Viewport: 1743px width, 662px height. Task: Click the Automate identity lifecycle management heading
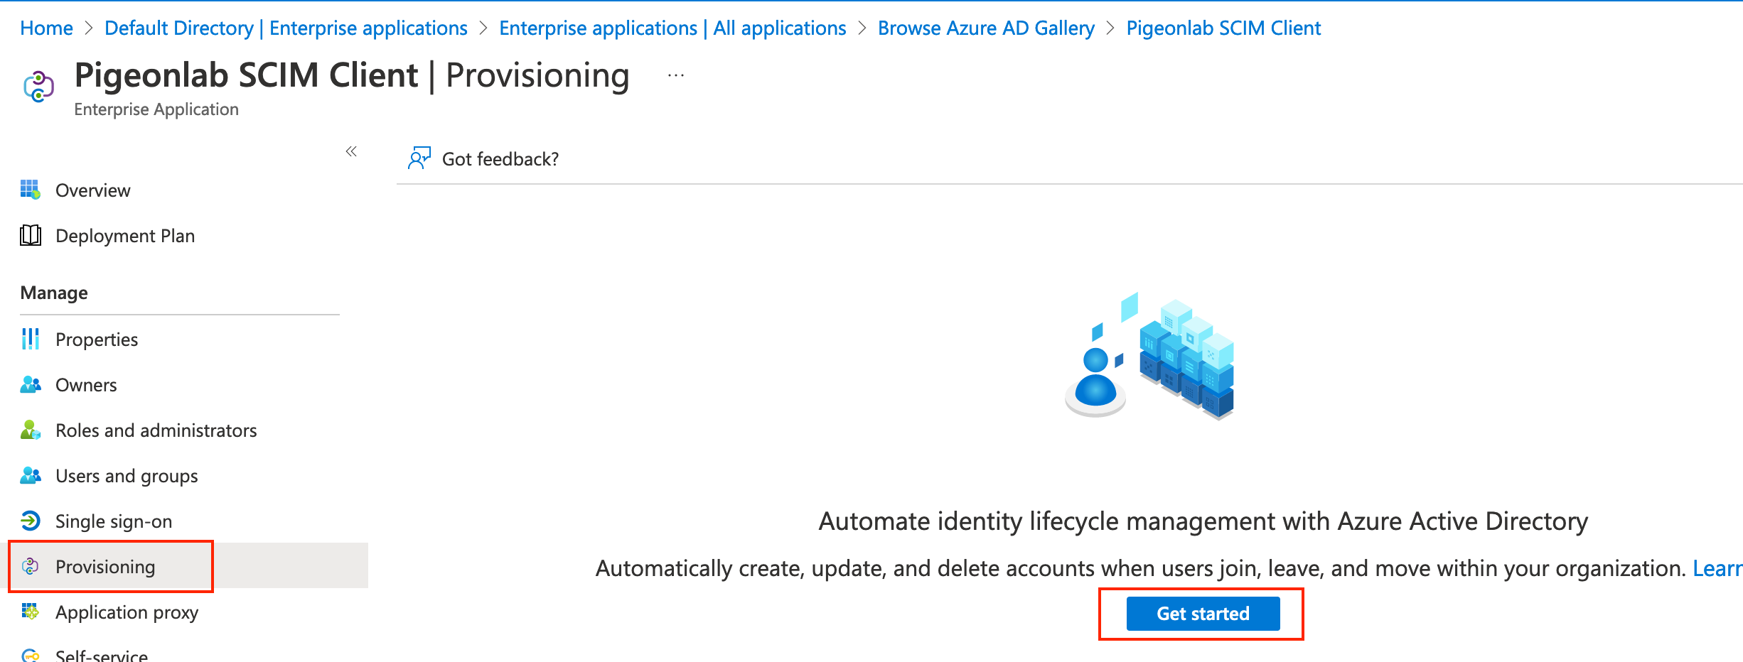pyautogui.click(x=1203, y=521)
